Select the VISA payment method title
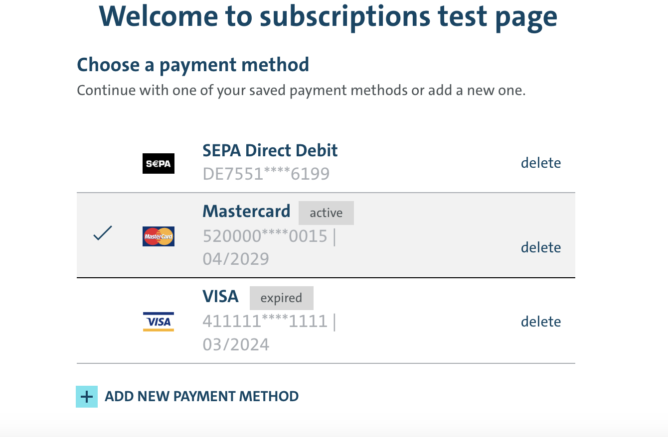The image size is (668, 437). click(220, 297)
